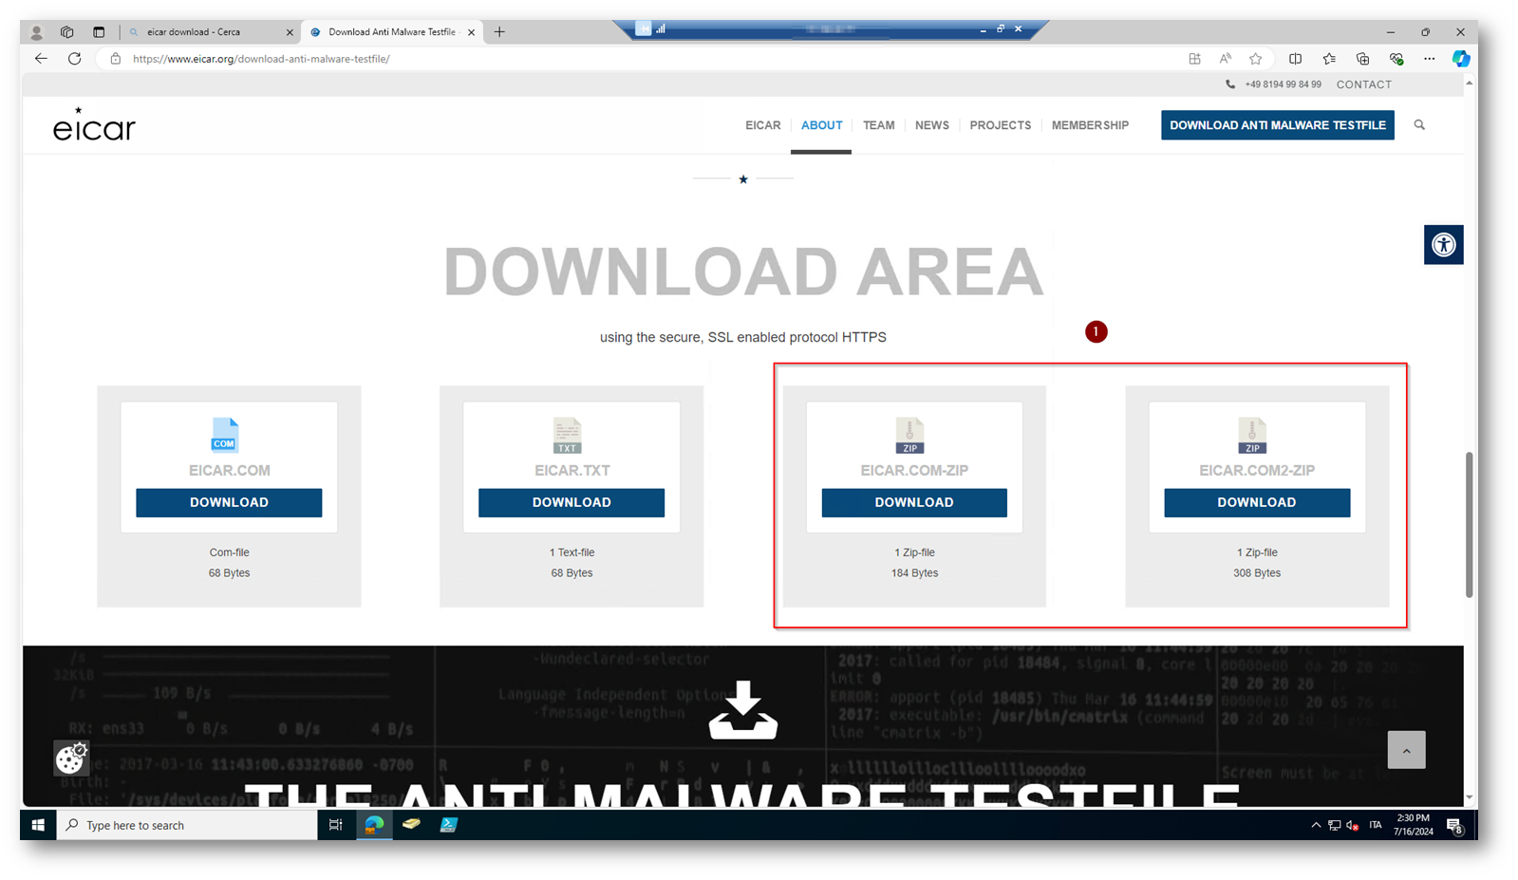Screen dimensions: 1518x880
Task: Open the PowerShell taskbar icon
Action: pos(449,825)
